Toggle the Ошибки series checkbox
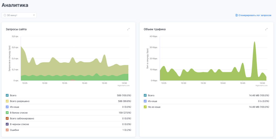Screen dimensions: 276x139 [7, 130]
